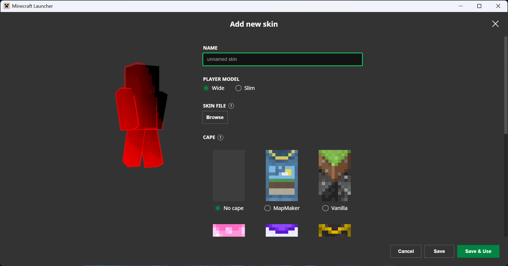Screen dimensions: 508x266
Task: Click the Minecraft Launcher creeper icon in title bar
Action: [x=7, y=6]
